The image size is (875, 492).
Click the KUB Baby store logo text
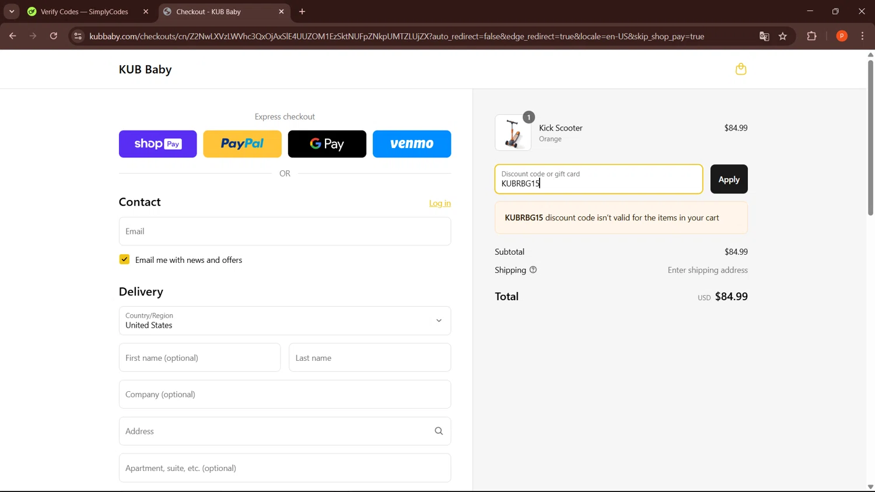(x=145, y=69)
